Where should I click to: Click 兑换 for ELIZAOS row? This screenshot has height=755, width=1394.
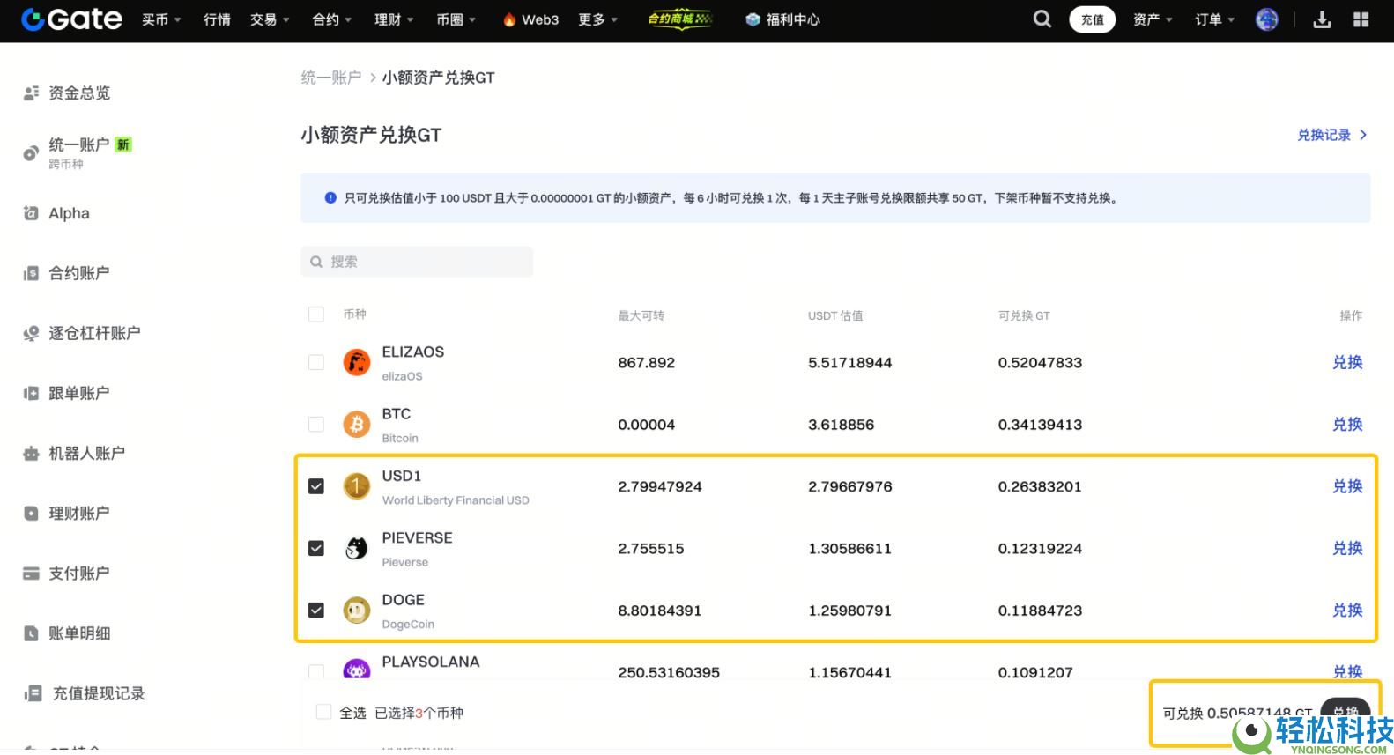(x=1347, y=362)
